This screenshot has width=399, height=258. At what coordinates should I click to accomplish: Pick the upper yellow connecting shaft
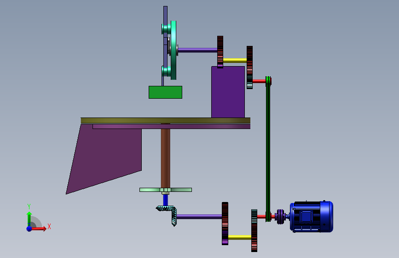235,61
